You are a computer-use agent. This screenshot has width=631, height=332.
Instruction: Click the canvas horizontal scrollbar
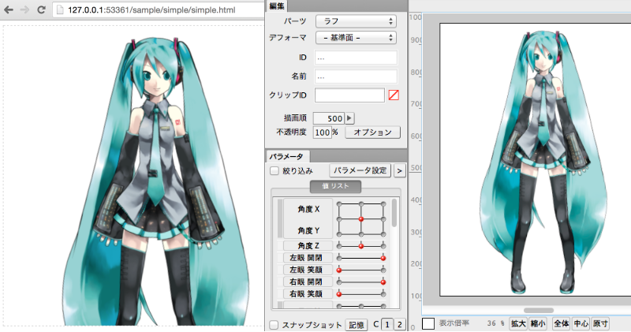click(x=539, y=310)
